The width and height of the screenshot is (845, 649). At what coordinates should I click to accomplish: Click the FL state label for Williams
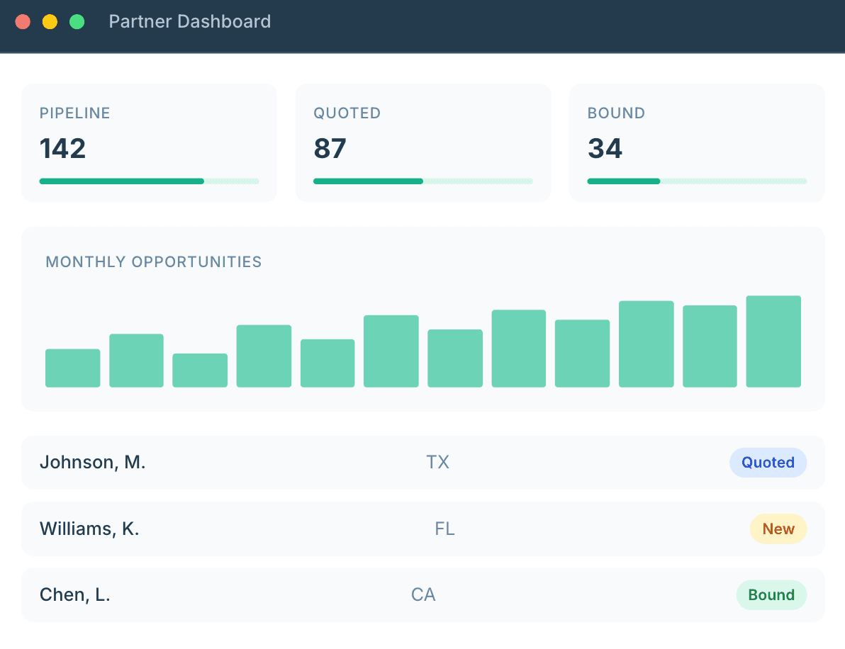coord(445,529)
